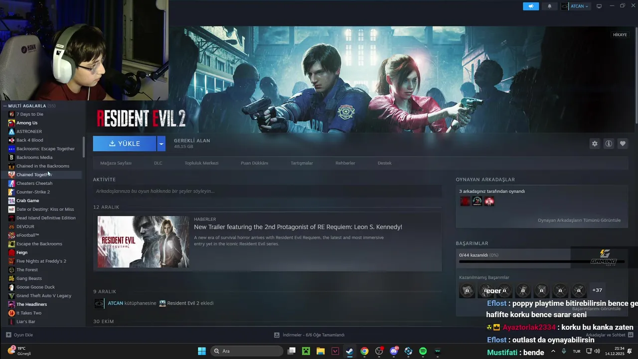Select Liar's Bar in library
Screen dimensions: 638x359
coord(25,322)
